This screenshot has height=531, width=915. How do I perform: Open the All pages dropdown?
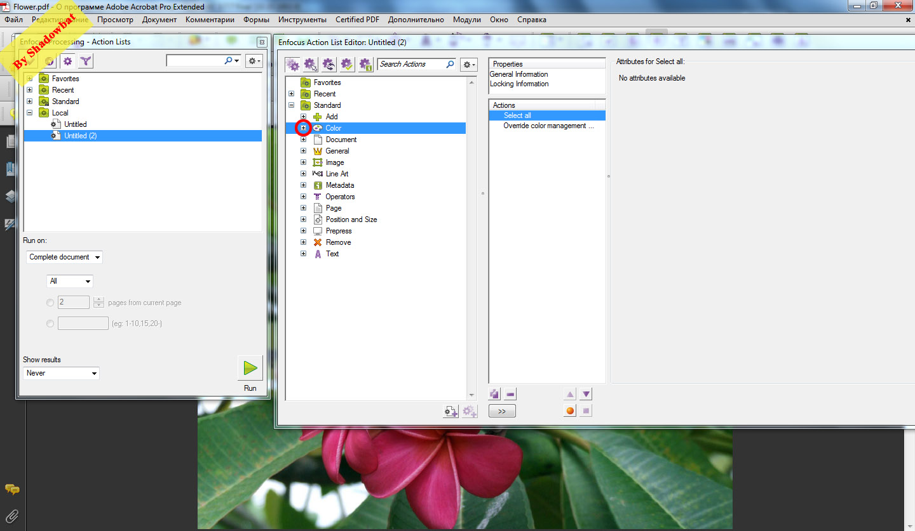point(70,281)
